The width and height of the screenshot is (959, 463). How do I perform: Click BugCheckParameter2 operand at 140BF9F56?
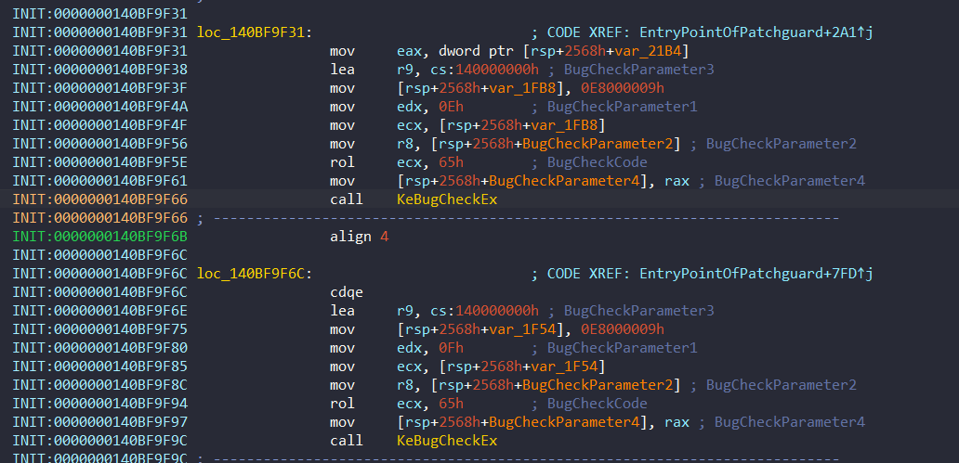tap(598, 144)
